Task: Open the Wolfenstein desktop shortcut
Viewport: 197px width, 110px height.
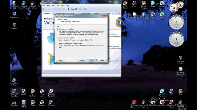Action: click(x=134, y=104)
